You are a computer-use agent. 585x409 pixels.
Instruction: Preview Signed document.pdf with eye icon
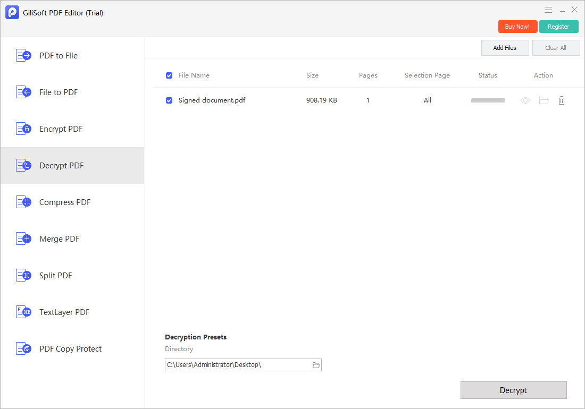tap(525, 100)
